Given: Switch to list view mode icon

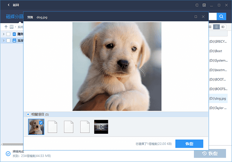Looking at the screenshot, I should click(217, 27).
